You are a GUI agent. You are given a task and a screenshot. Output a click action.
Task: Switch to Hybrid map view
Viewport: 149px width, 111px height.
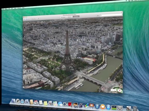point(70,17)
